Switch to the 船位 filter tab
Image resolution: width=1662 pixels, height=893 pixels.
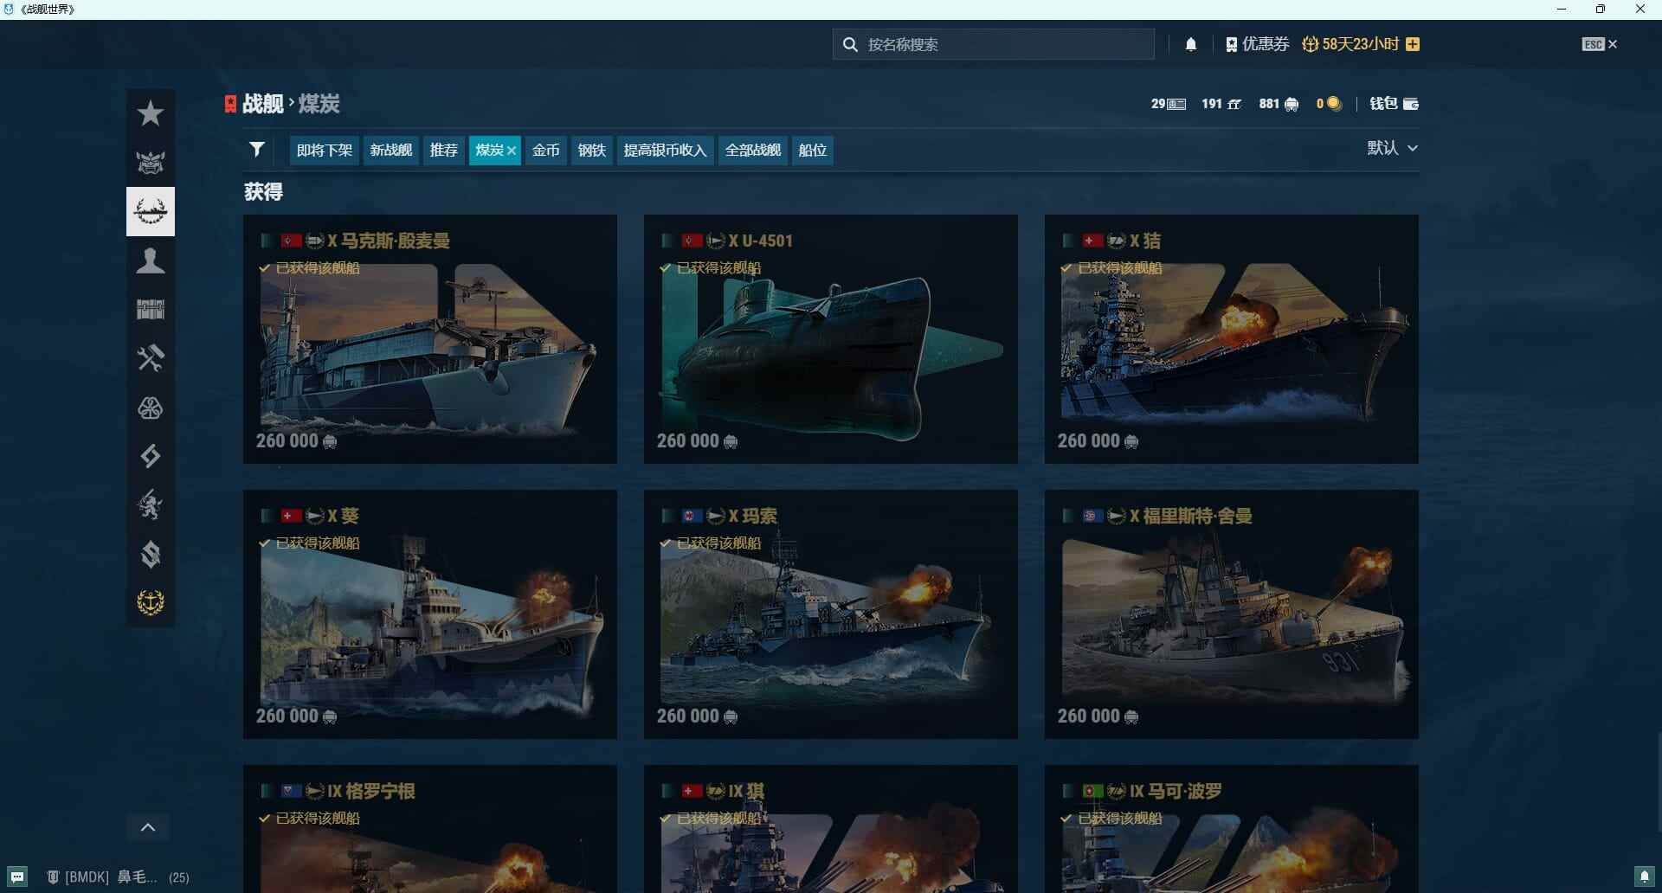coord(813,151)
